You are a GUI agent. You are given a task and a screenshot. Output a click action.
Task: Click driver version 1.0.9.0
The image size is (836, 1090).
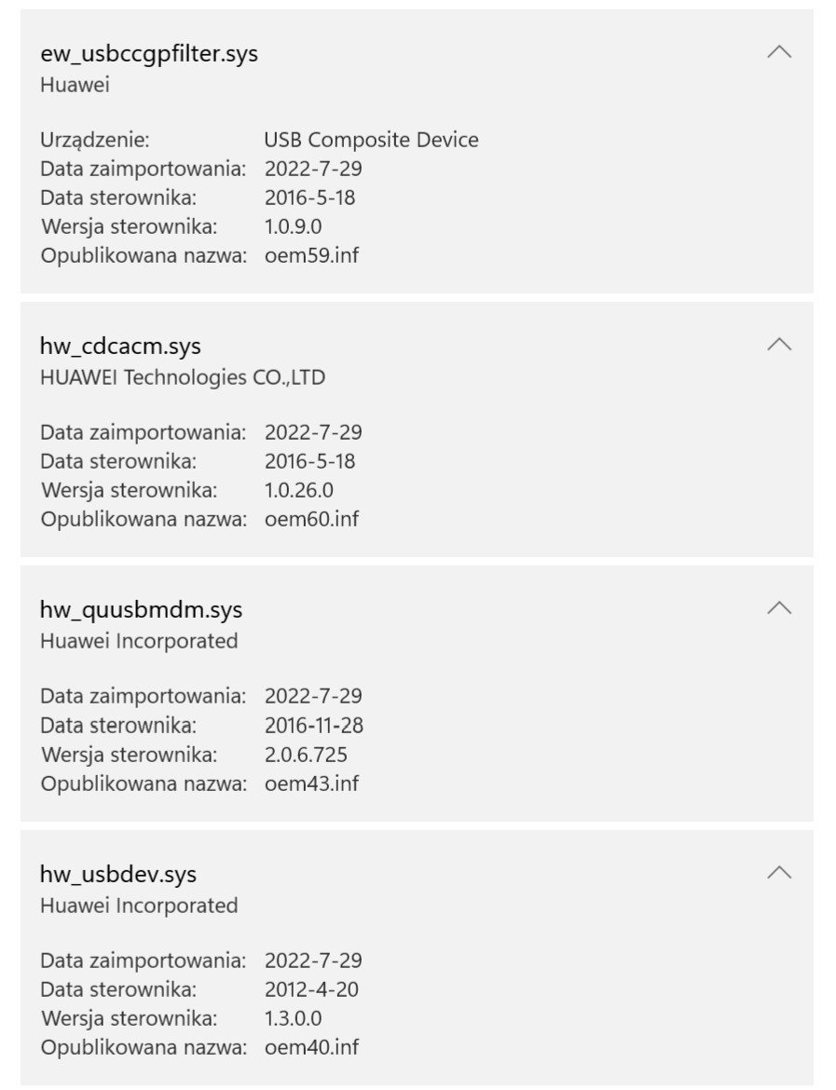[293, 226]
